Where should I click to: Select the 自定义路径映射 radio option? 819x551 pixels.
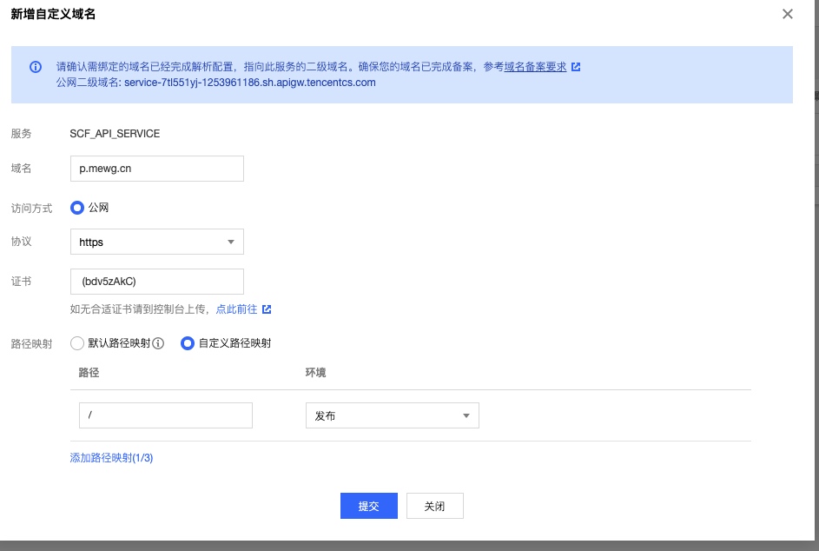tap(187, 343)
